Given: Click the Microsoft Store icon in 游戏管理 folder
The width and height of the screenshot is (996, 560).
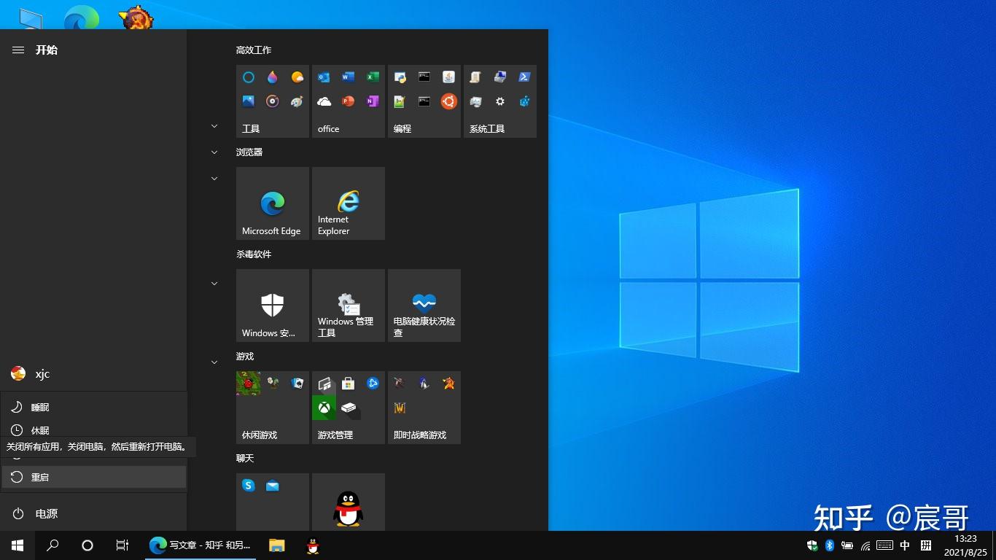Looking at the screenshot, I should (x=349, y=384).
